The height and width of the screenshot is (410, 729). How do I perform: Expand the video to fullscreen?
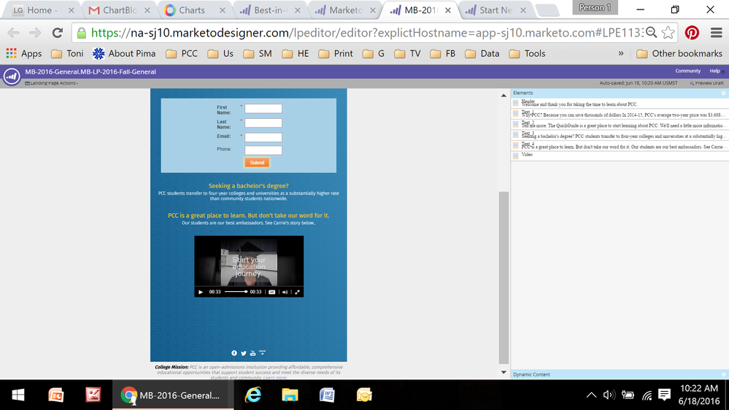[x=297, y=292]
